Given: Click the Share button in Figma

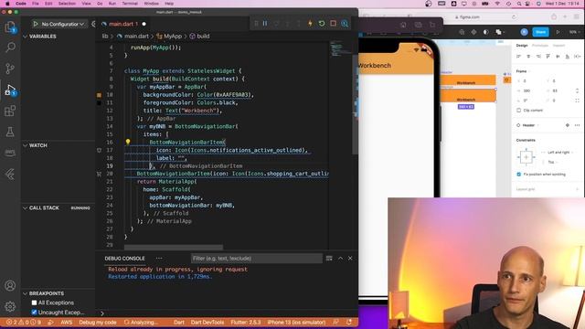Looking at the screenshot, I should click(540, 32).
